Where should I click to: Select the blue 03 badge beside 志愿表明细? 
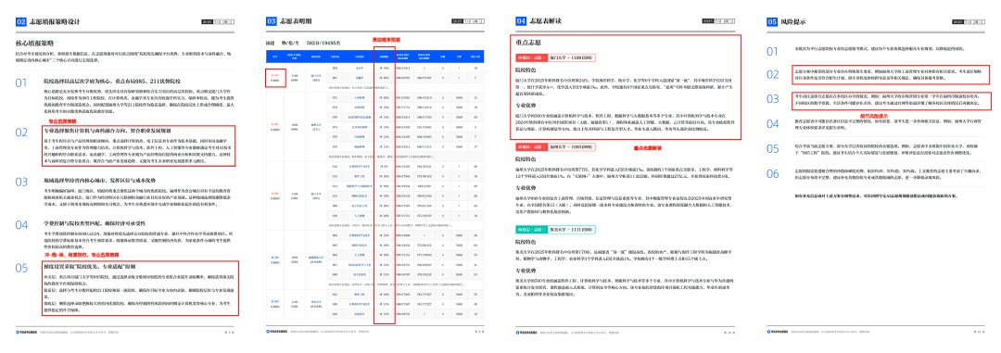pos(272,21)
